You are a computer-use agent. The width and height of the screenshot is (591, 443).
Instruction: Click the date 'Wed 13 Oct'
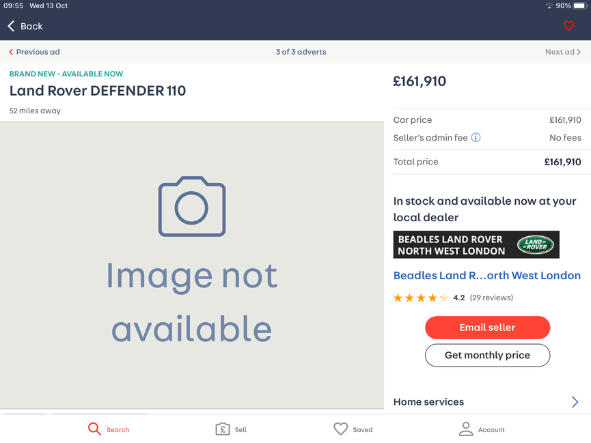click(49, 5)
